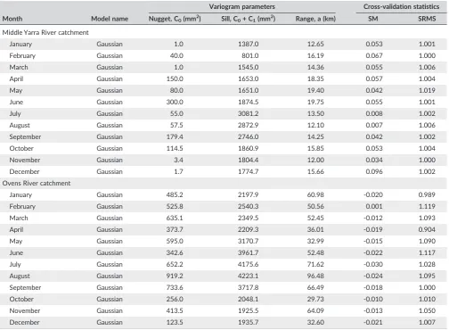Click nugget value 485.2
The height and width of the screenshot is (330, 449).
pyautogui.click(x=175, y=194)
